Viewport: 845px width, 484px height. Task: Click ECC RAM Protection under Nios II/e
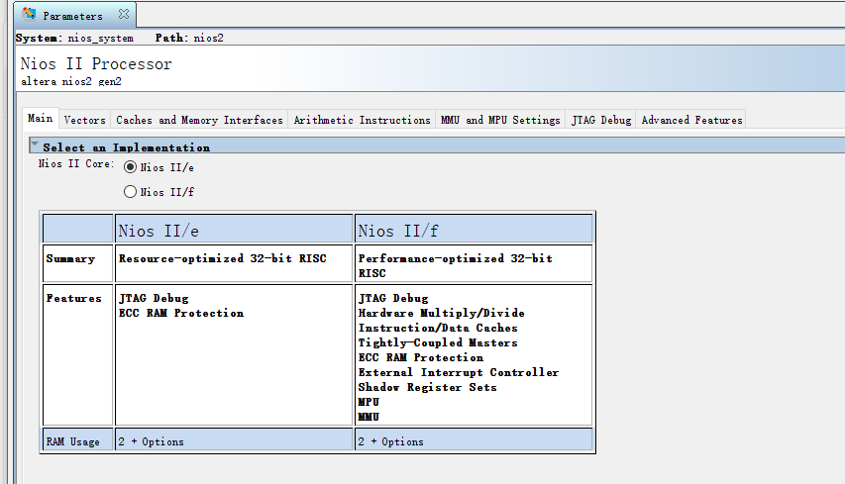[x=181, y=314]
